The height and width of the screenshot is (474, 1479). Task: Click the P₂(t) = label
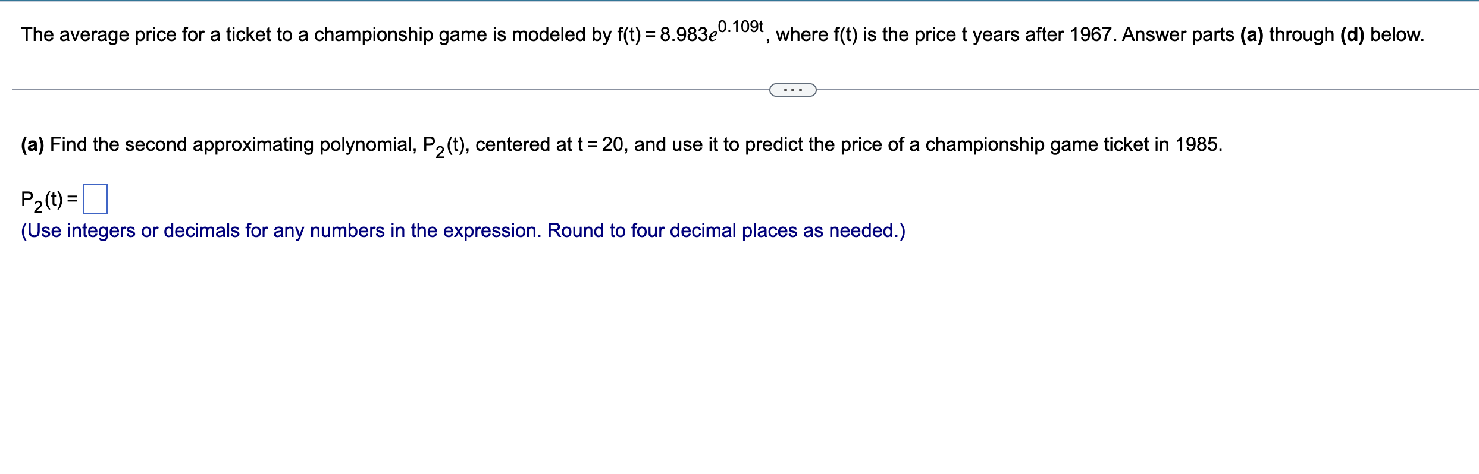click(x=48, y=200)
